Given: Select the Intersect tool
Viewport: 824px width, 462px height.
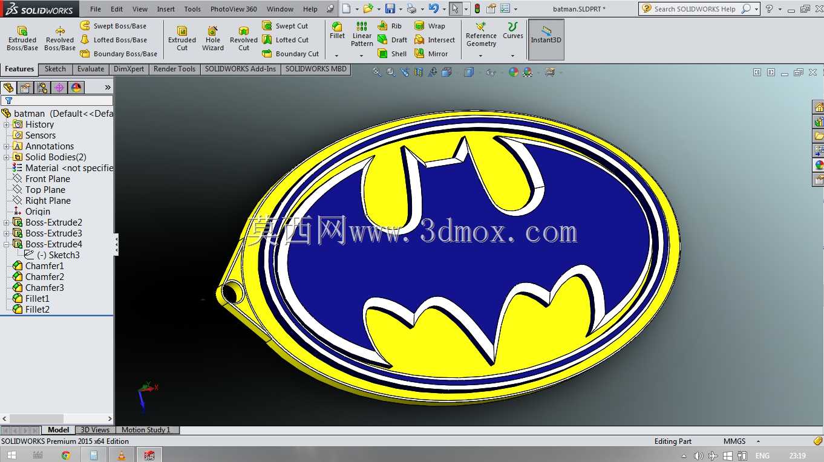Looking at the screenshot, I should pyautogui.click(x=434, y=40).
